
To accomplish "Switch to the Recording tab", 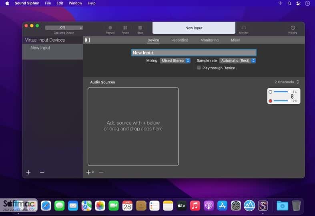I will pyautogui.click(x=180, y=40).
